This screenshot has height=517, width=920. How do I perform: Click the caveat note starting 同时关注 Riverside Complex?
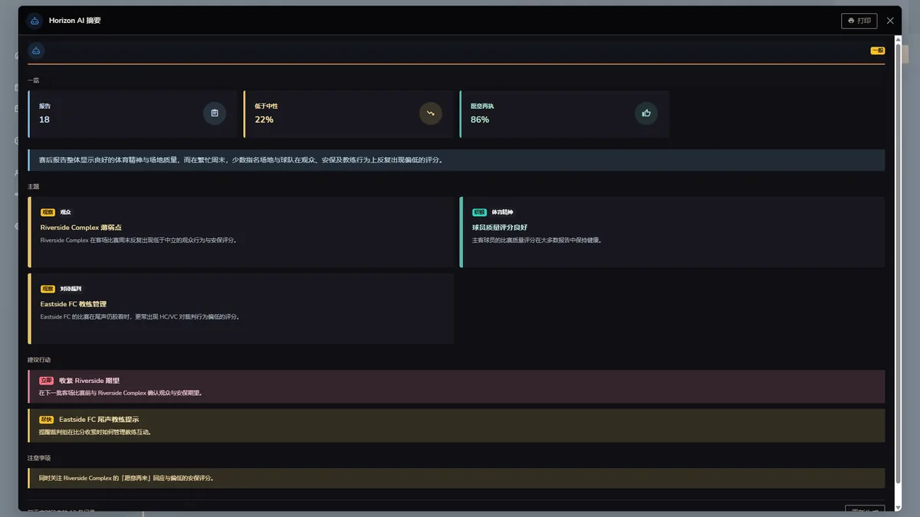click(456, 478)
